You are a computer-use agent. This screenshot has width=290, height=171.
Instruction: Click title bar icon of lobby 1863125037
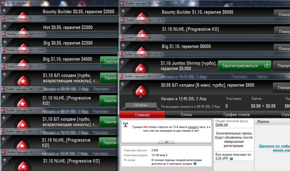click(x=3, y=111)
